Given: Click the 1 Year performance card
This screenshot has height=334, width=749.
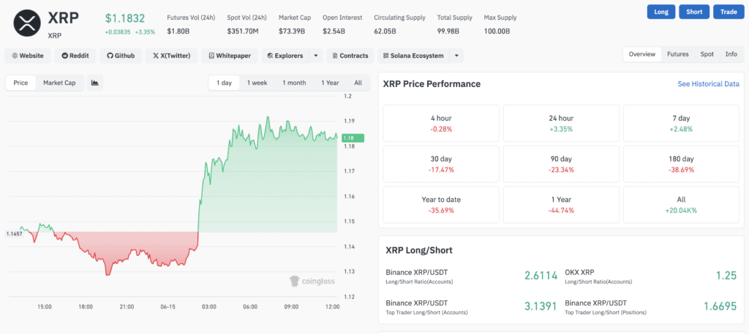Looking at the screenshot, I should (x=561, y=205).
